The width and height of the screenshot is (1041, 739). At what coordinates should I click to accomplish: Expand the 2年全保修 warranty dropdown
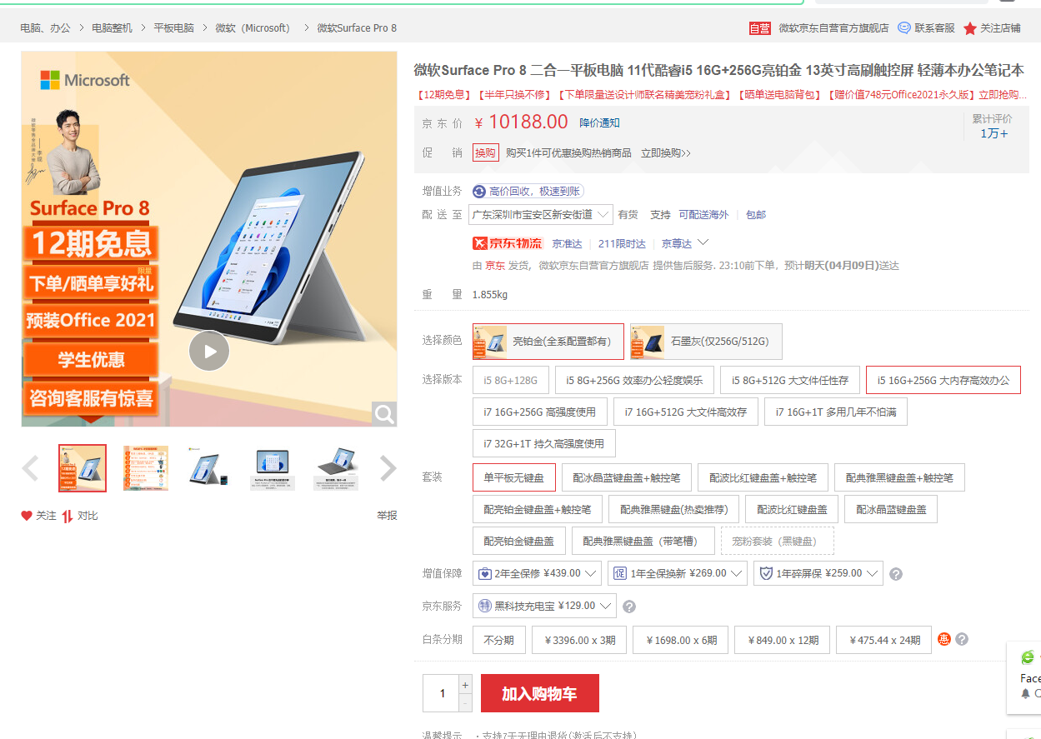click(538, 573)
